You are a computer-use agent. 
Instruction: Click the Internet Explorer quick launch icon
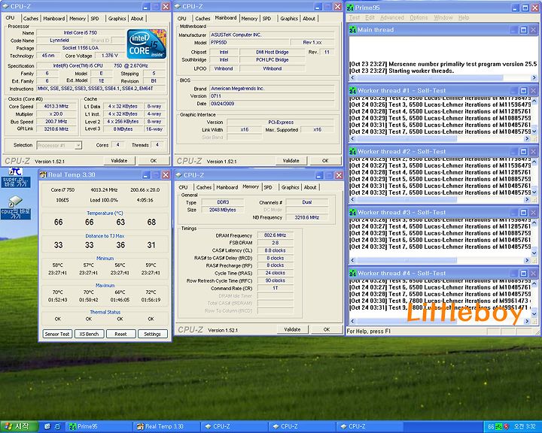tap(57, 427)
